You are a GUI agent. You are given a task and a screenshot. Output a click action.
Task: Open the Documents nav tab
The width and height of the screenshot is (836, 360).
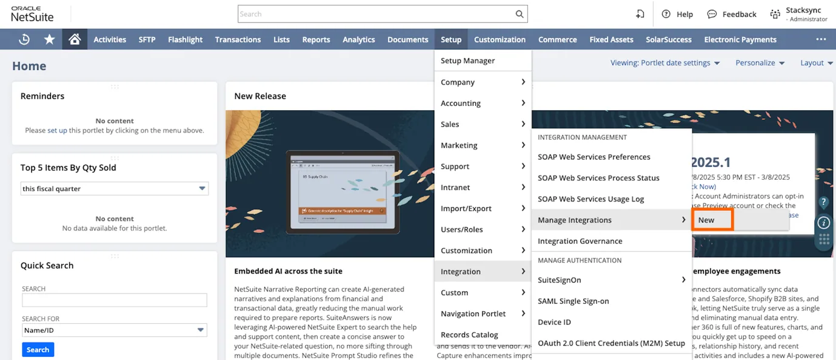click(407, 39)
